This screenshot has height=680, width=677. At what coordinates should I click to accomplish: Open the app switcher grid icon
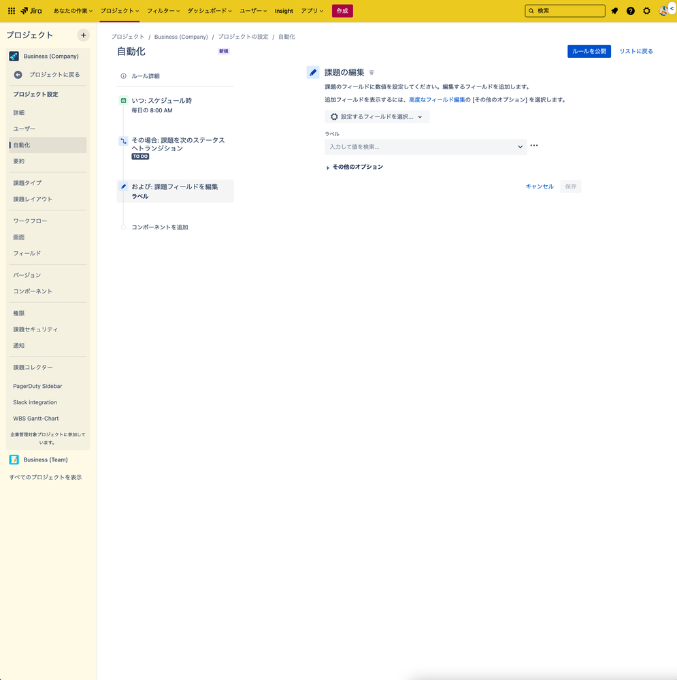pyautogui.click(x=10, y=10)
